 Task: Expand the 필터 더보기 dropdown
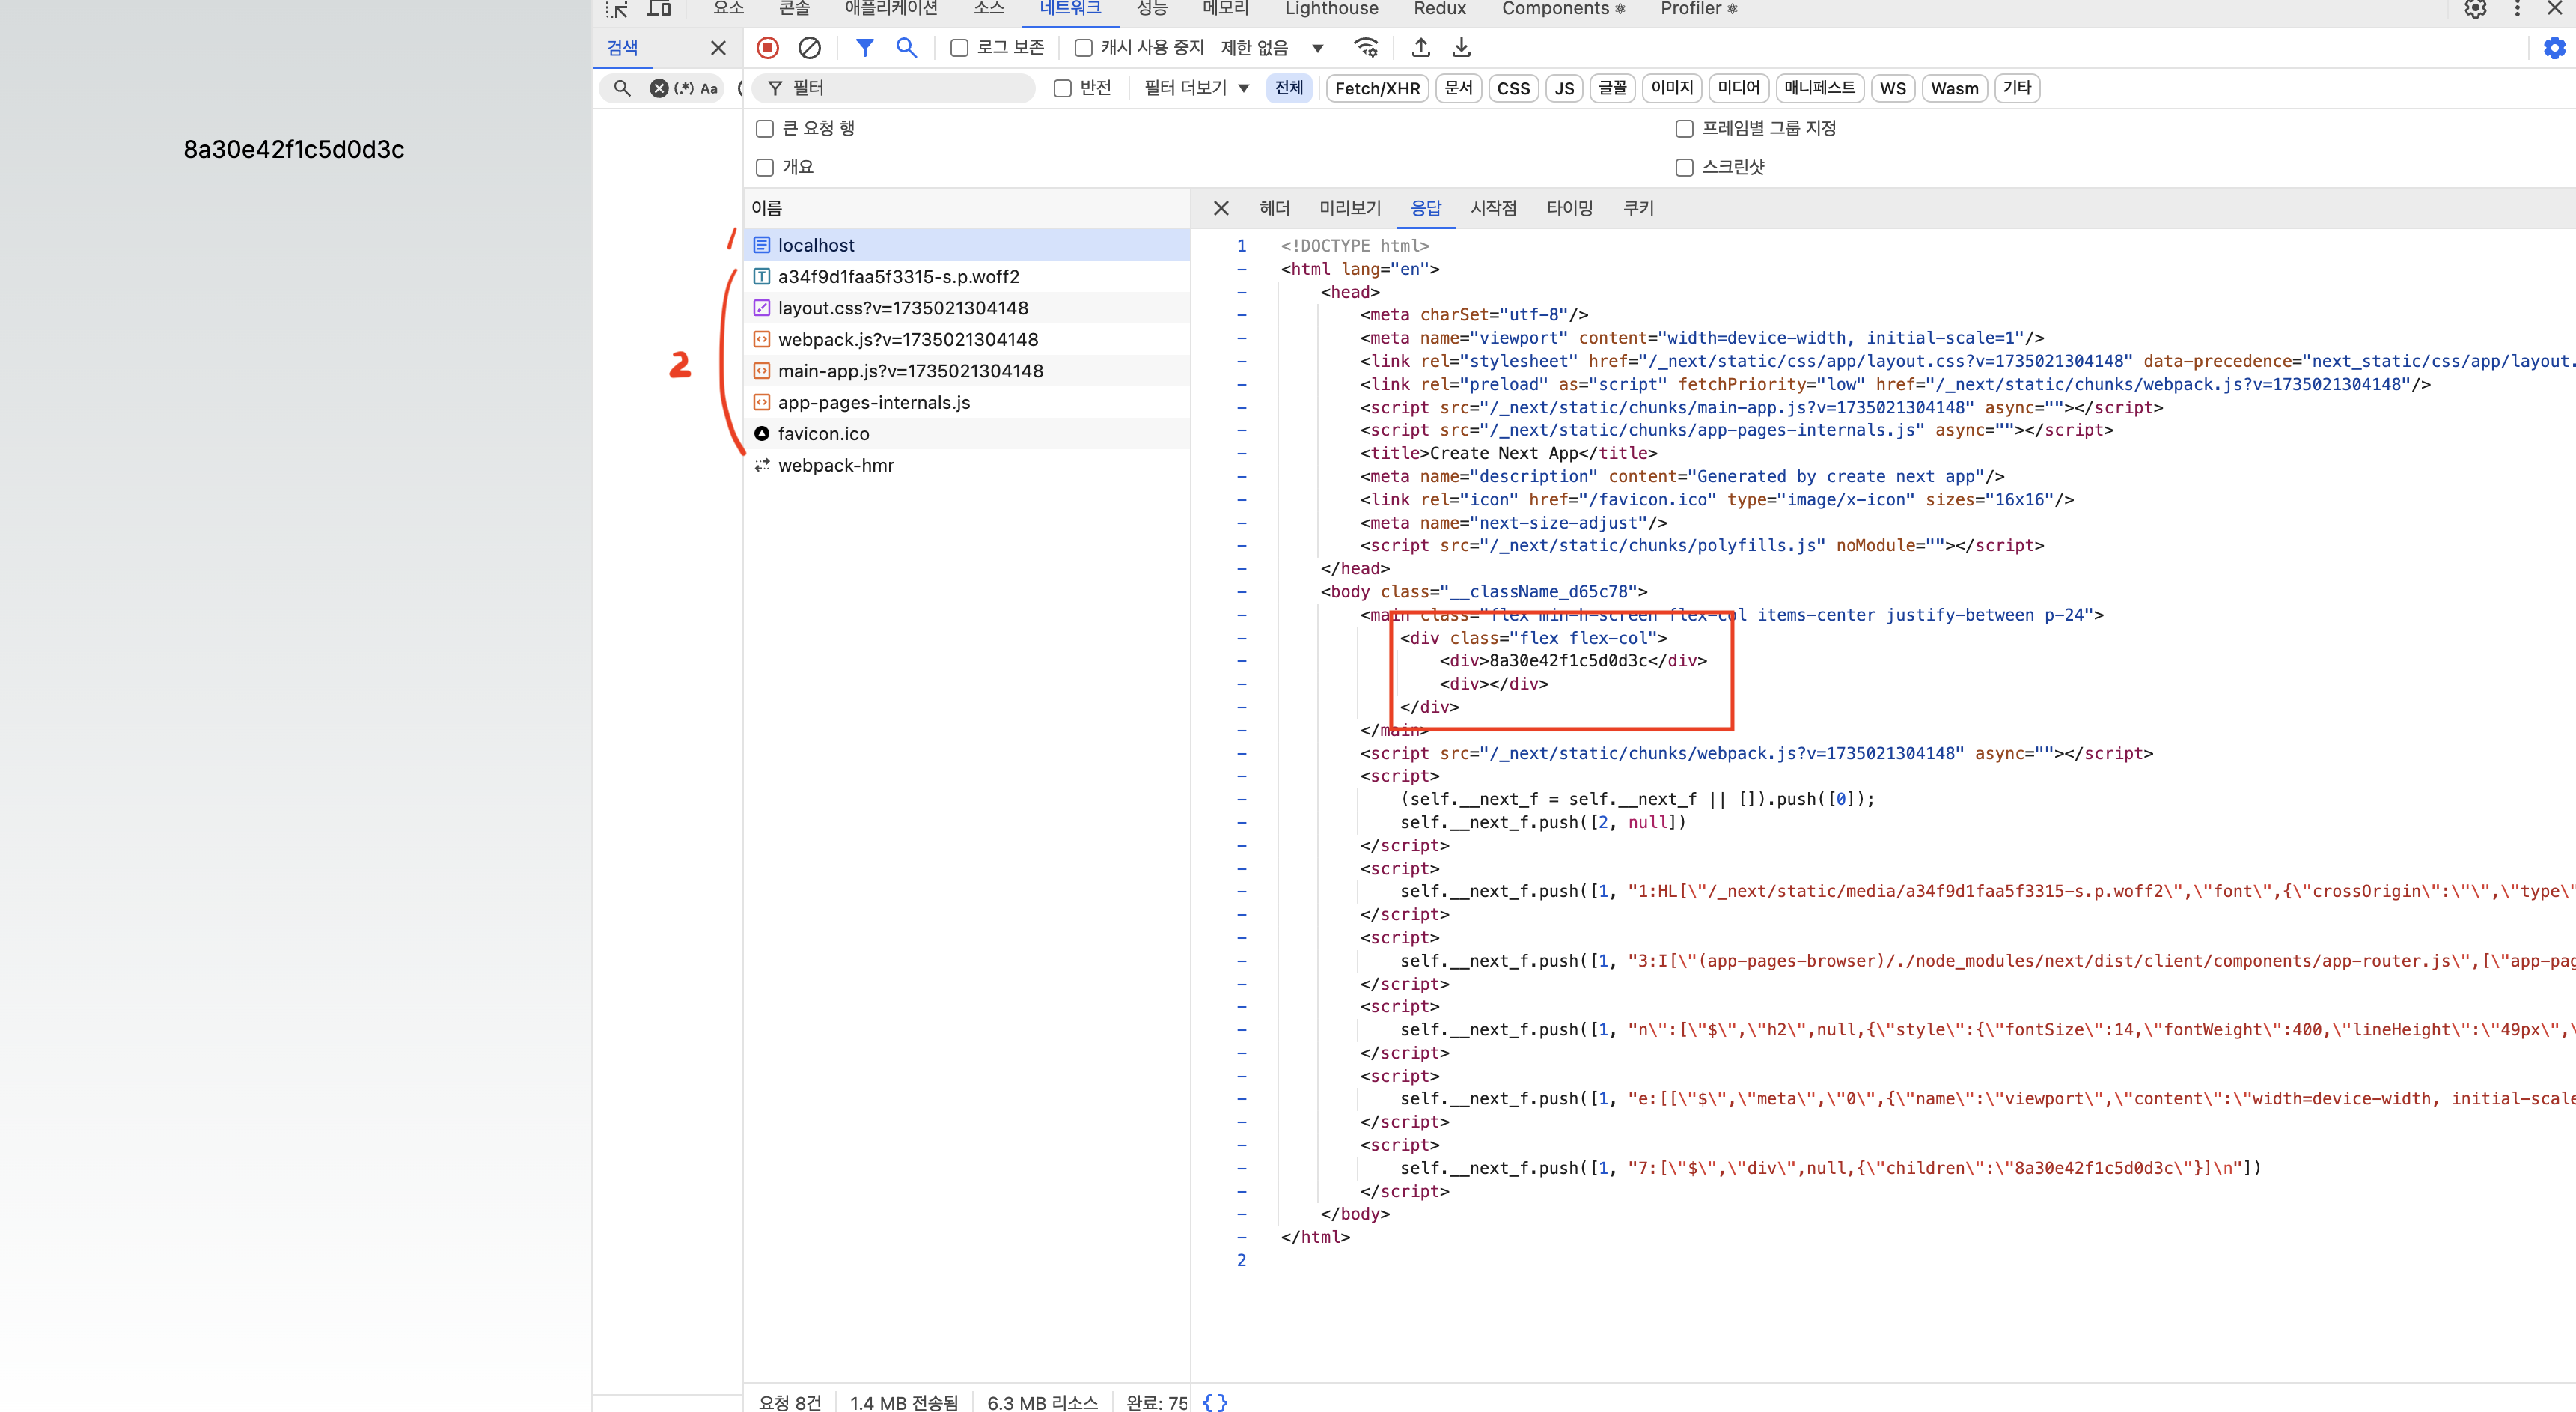click(x=1196, y=88)
